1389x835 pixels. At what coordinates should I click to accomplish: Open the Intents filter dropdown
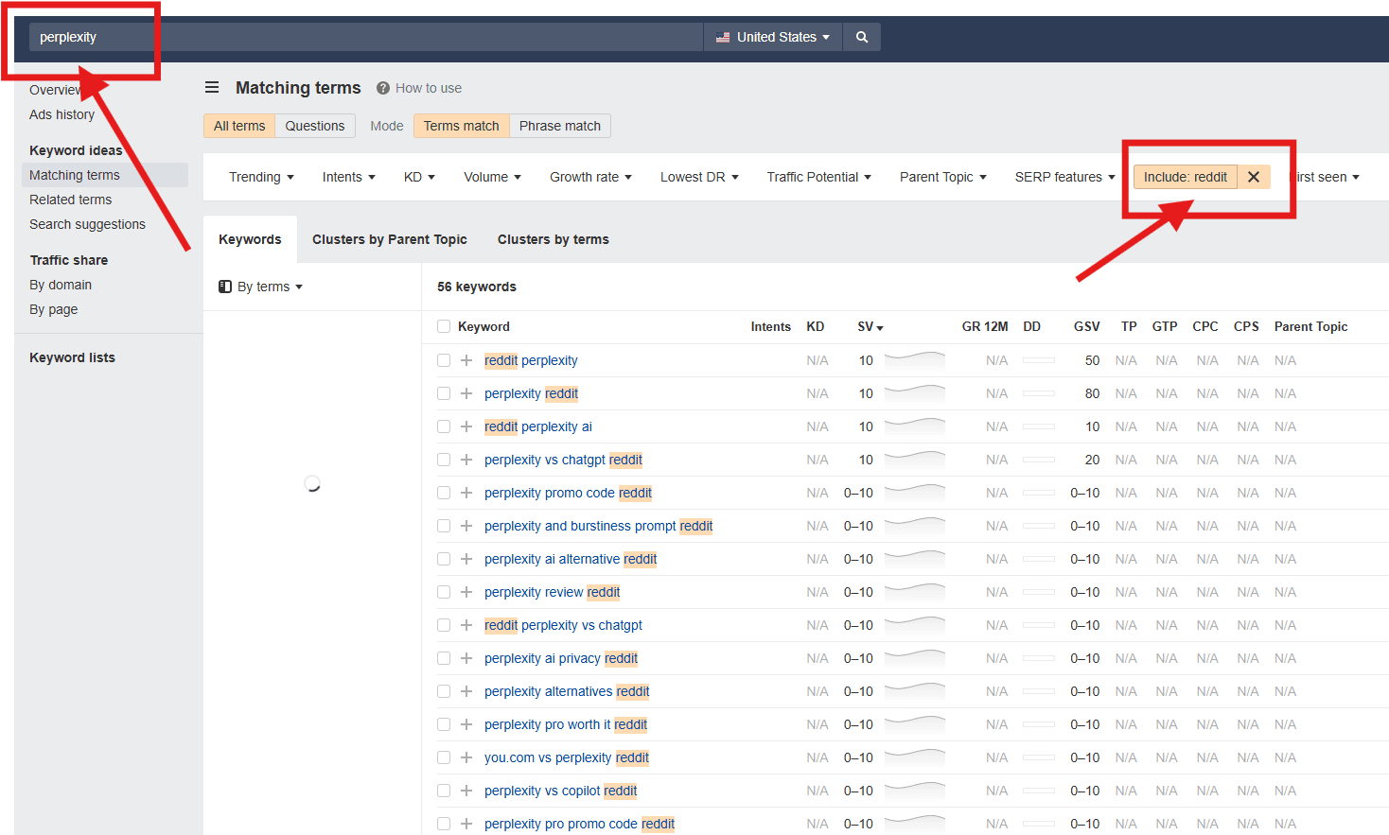tap(348, 177)
